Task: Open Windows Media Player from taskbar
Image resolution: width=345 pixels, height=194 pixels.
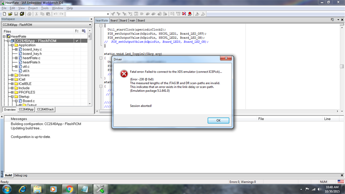Action: (53, 189)
